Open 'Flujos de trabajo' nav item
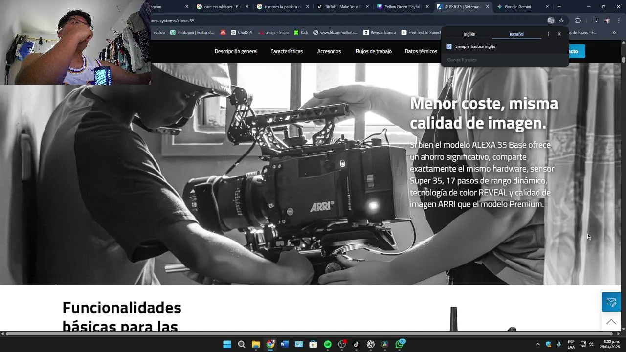This screenshot has height=352, width=626. pos(374,51)
